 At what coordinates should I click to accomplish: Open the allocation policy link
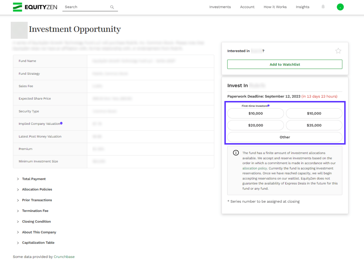coord(254,168)
